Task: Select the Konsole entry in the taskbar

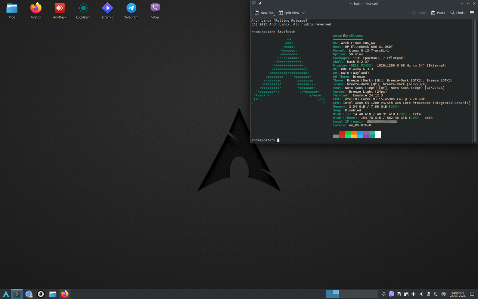Action: point(17,294)
